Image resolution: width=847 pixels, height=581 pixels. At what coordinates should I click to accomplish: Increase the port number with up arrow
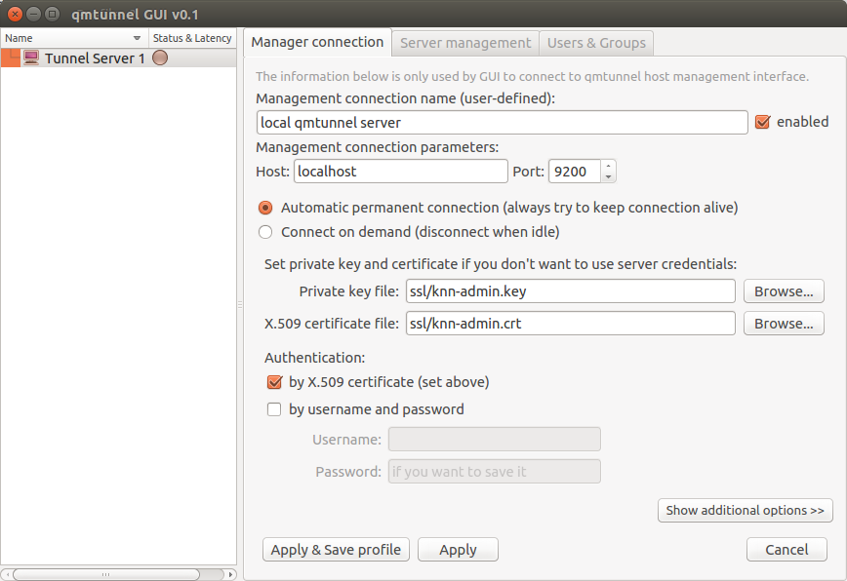[608, 166]
